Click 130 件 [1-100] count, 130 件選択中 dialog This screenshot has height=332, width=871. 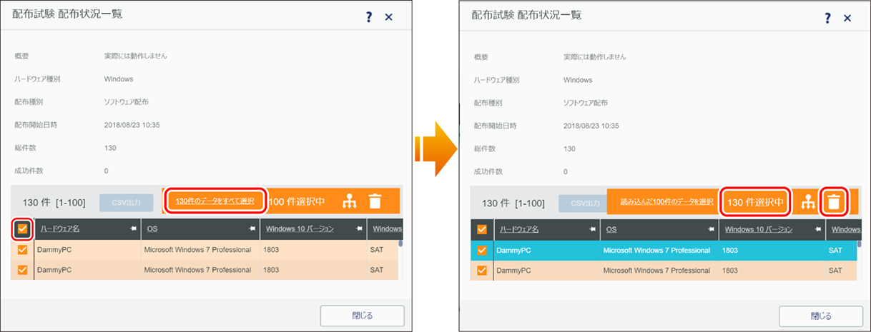(x=513, y=203)
